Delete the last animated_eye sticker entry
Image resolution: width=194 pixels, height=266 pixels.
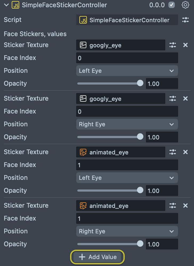pyautogui.click(x=185, y=206)
